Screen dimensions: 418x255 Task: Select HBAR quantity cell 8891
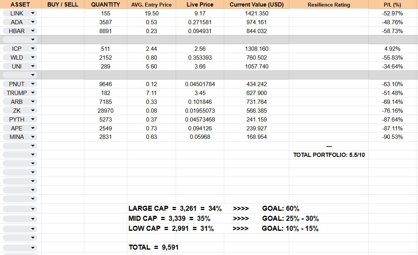click(x=106, y=31)
